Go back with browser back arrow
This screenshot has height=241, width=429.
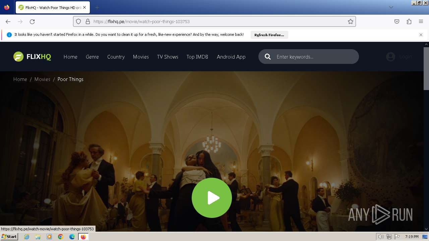click(8, 21)
